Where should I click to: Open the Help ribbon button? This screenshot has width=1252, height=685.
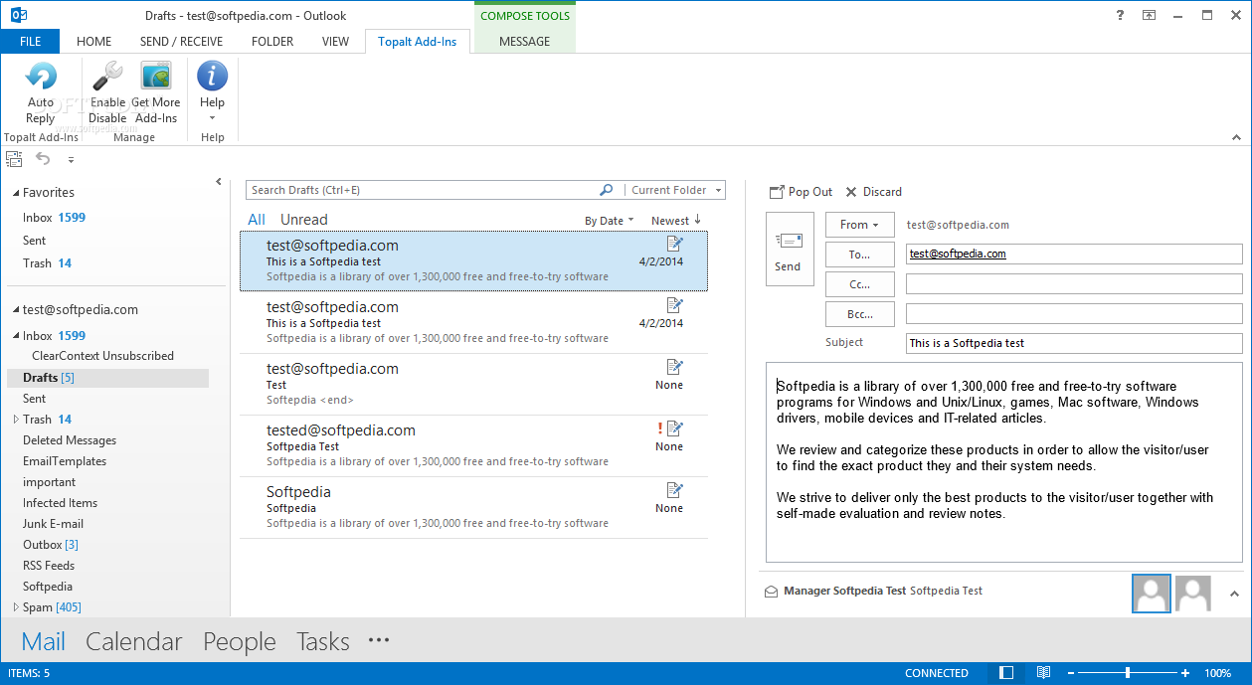[212, 92]
